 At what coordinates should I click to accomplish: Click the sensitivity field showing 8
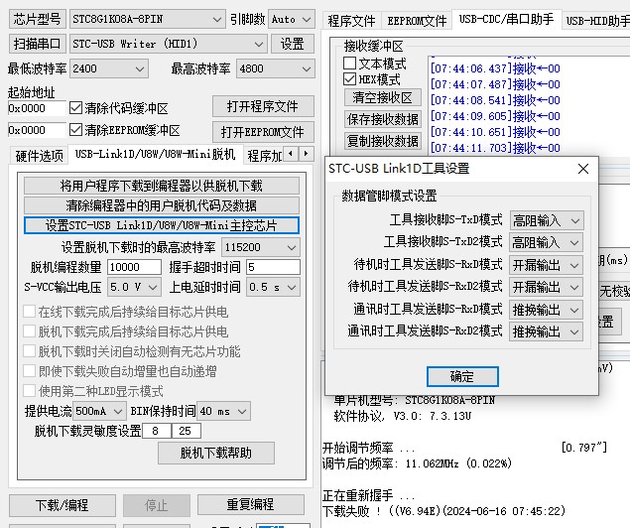(x=157, y=431)
